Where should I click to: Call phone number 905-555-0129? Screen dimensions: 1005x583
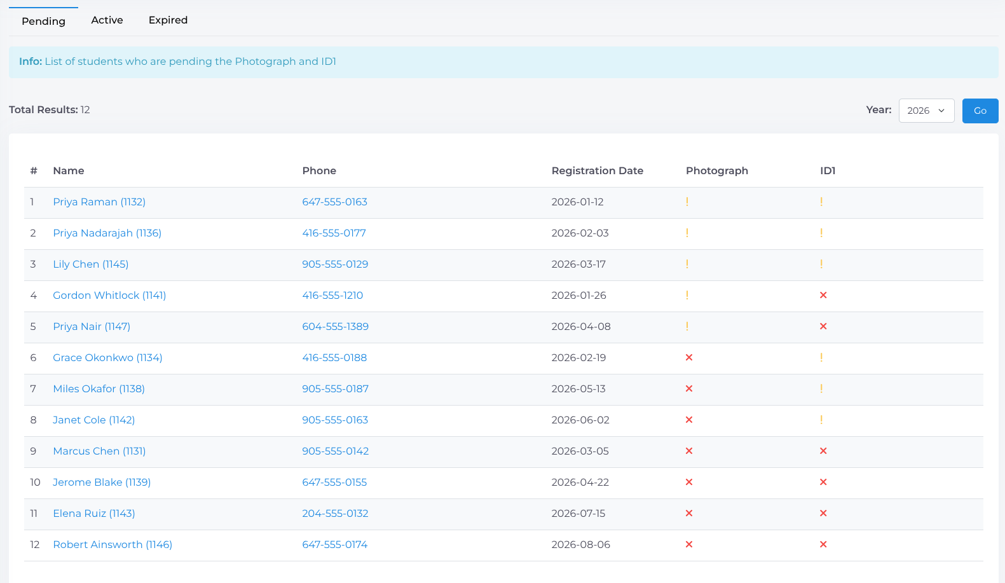click(335, 264)
